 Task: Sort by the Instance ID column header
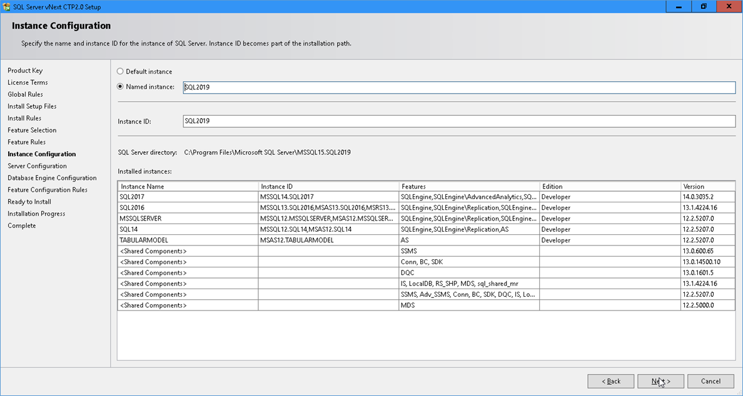click(329, 186)
